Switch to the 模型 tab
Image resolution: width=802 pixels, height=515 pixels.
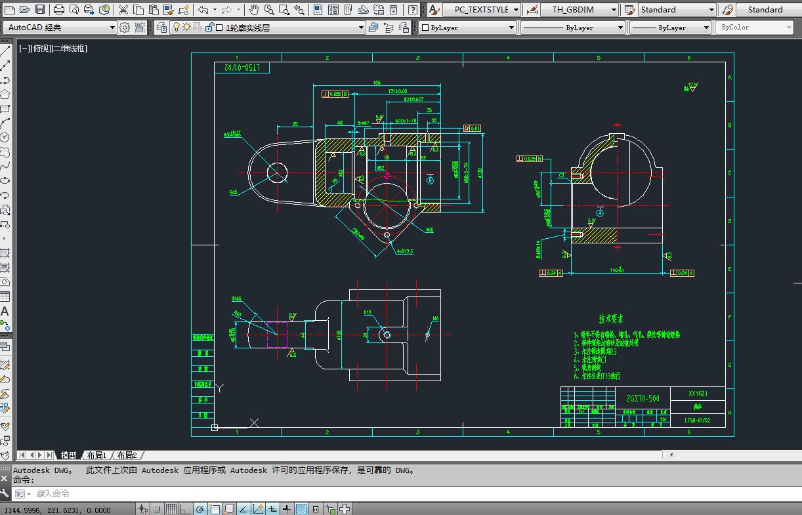69,455
